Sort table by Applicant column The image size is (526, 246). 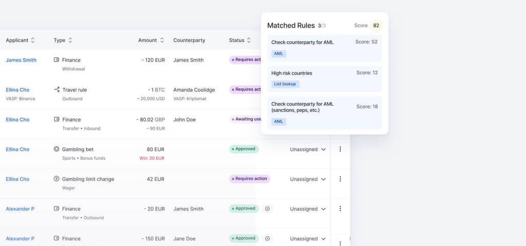(x=32, y=40)
